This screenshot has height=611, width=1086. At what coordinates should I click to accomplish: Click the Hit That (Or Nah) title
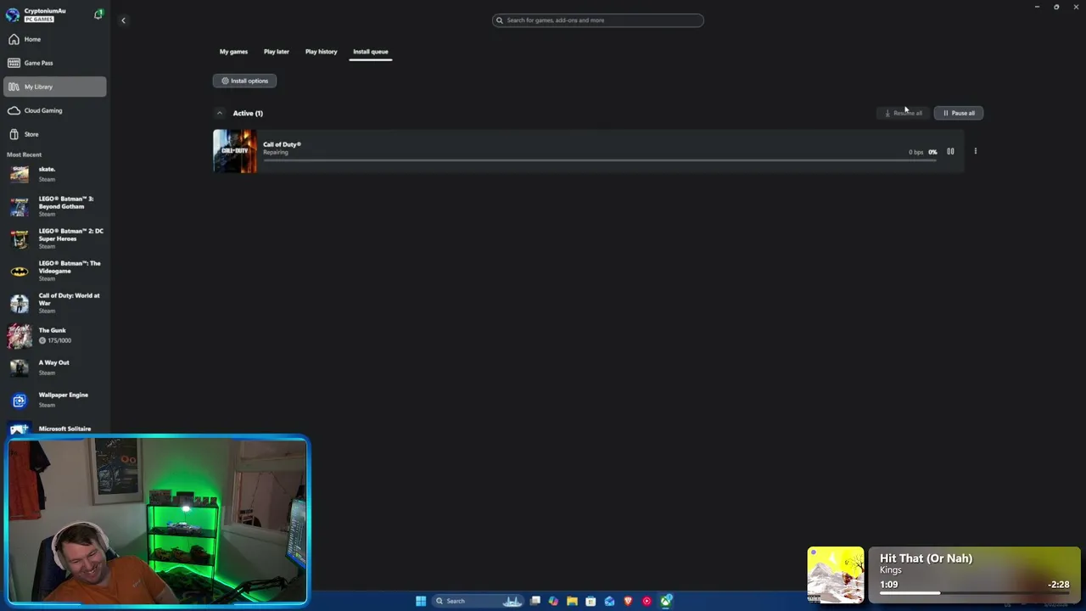pos(926,558)
